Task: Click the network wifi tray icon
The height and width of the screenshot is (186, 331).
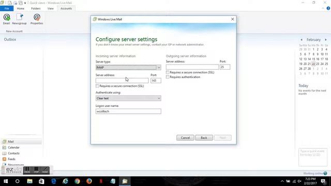Action: click(x=294, y=181)
